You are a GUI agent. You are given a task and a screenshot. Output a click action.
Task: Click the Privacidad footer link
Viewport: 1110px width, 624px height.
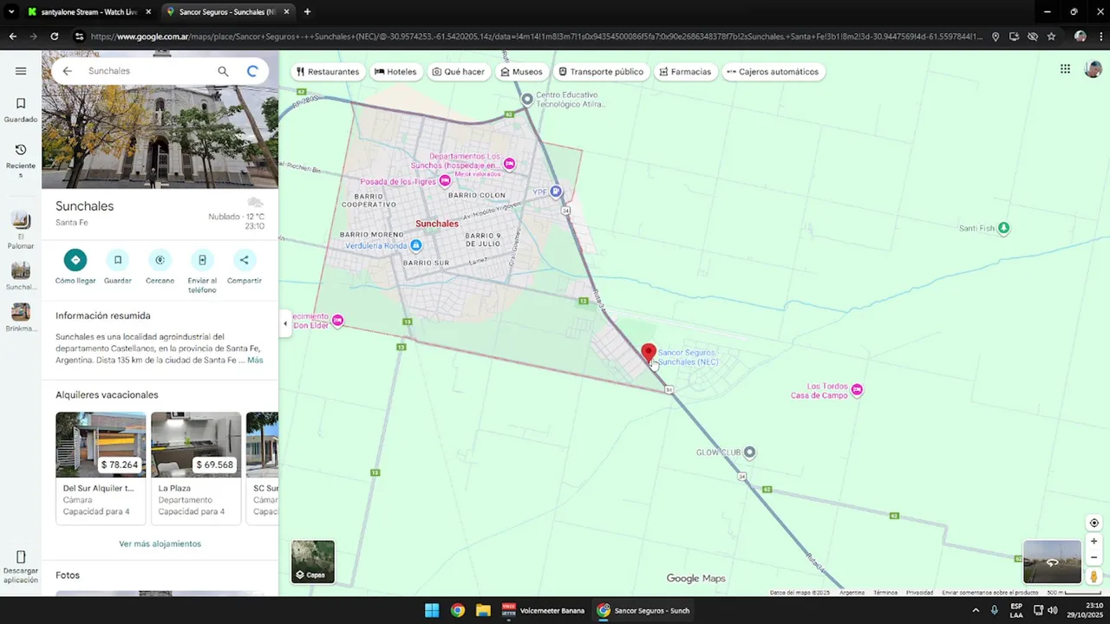(919, 593)
